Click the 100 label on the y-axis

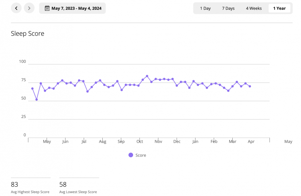(23, 62)
